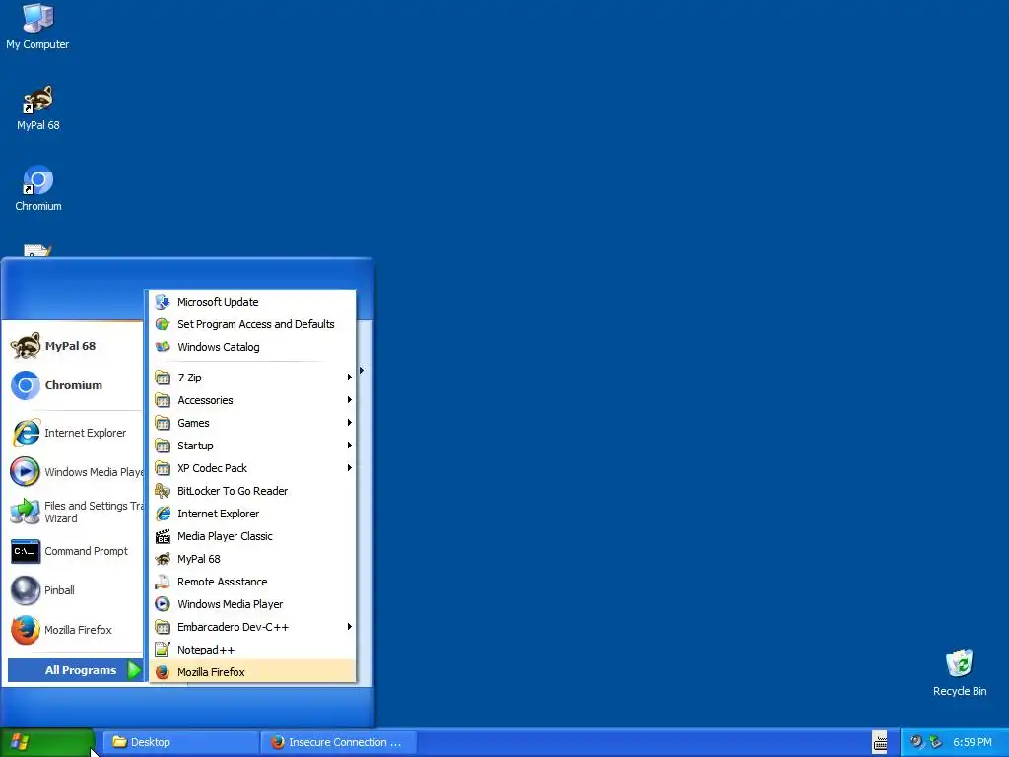The image size is (1009, 757).
Task: Launch Pinball from Start menu
Action: pyautogui.click(x=74, y=590)
